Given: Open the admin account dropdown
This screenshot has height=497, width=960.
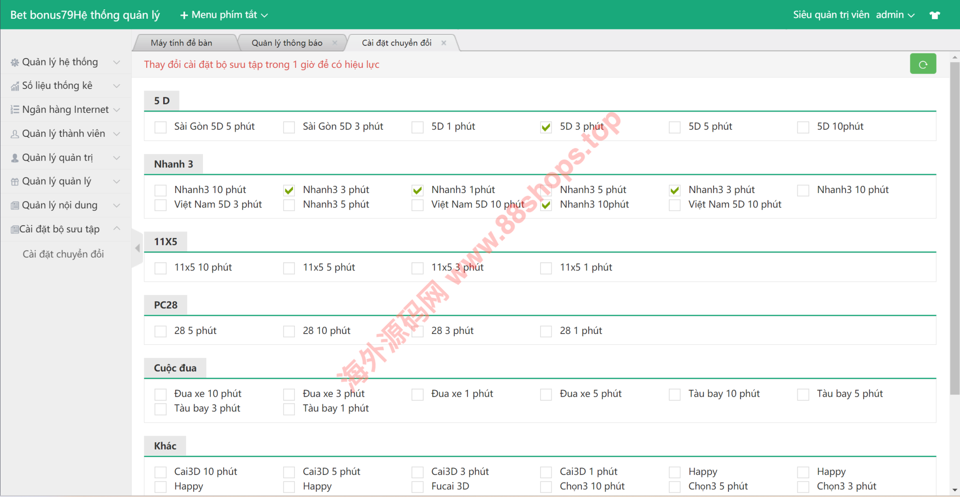Looking at the screenshot, I should pos(895,15).
